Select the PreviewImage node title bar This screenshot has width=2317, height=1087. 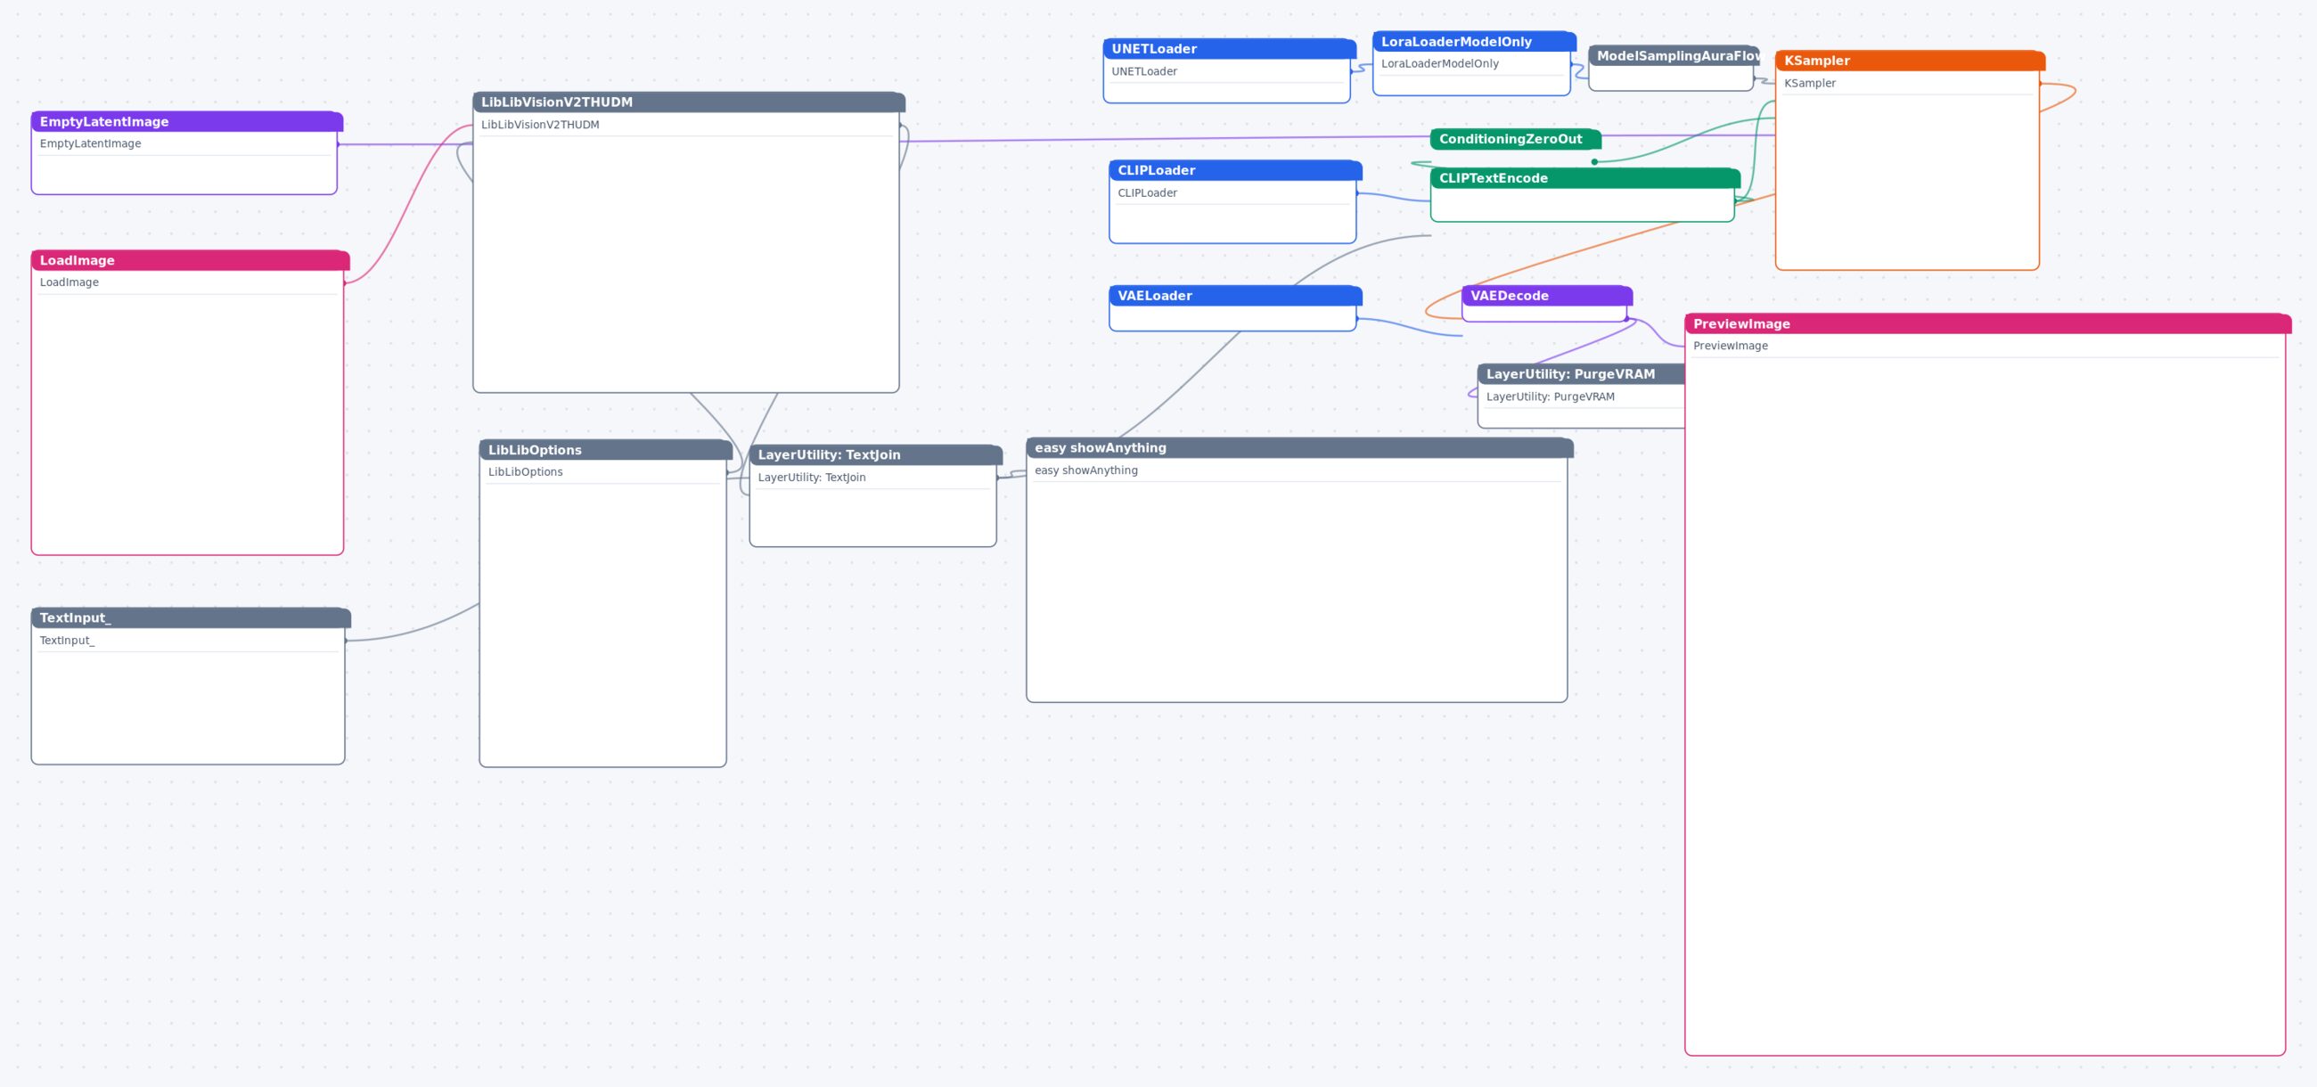point(1988,323)
